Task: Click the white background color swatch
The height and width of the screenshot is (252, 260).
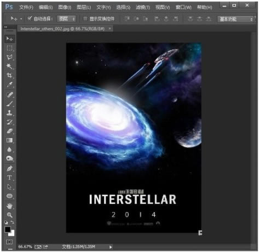Action: pos(12,234)
